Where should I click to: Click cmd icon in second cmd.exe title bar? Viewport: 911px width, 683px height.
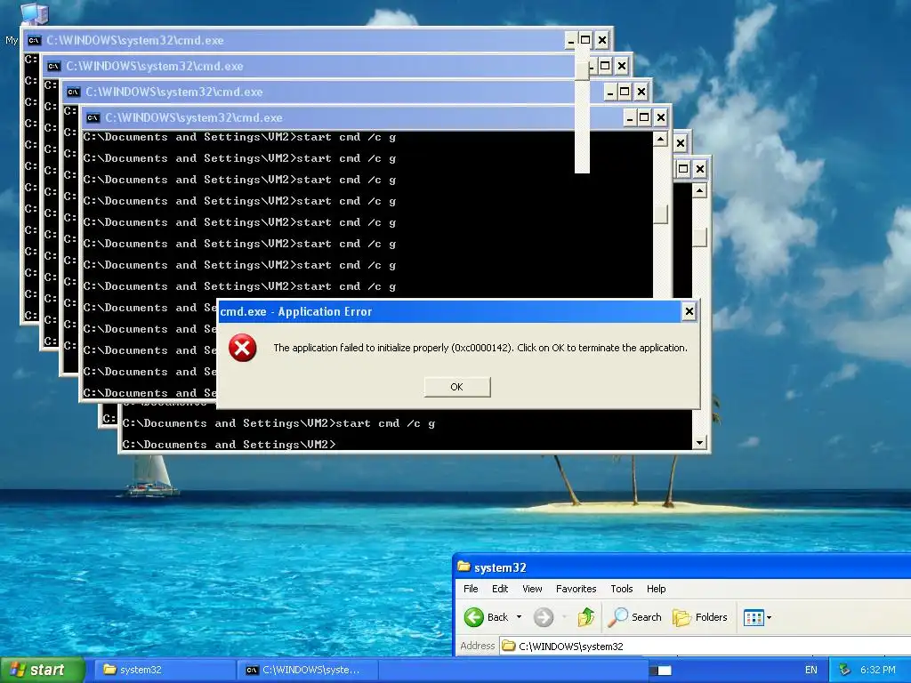coord(53,66)
